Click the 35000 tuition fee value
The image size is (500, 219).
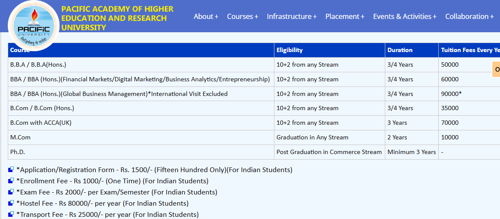pyautogui.click(x=450, y=108)
